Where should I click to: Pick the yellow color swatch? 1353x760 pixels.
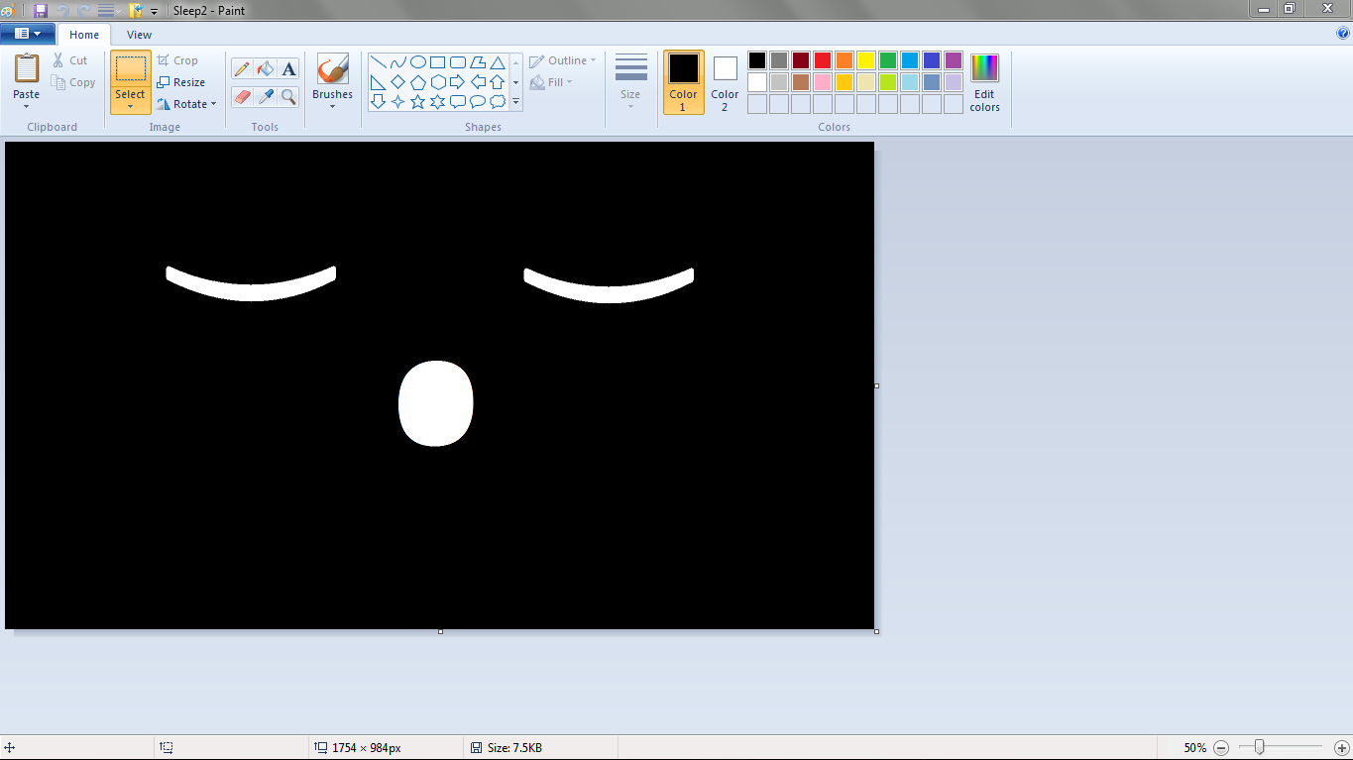(x=866, y=60)
